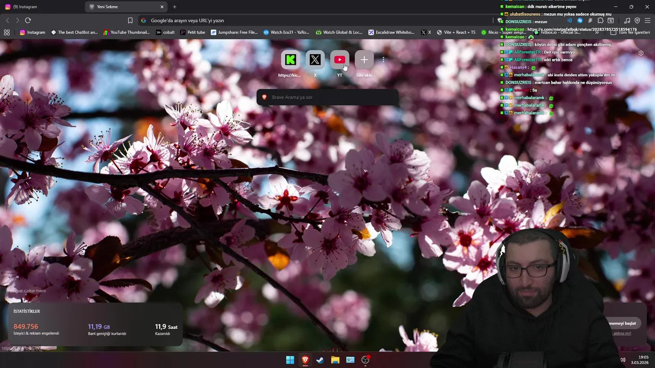Open new tab page settings gear
655x368 pixels.
pyautogui.click(x=641, y=53)
